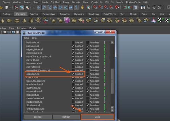170x121 pixels.
Task: Enable snap to curve icon
Action: click(101, 7)
